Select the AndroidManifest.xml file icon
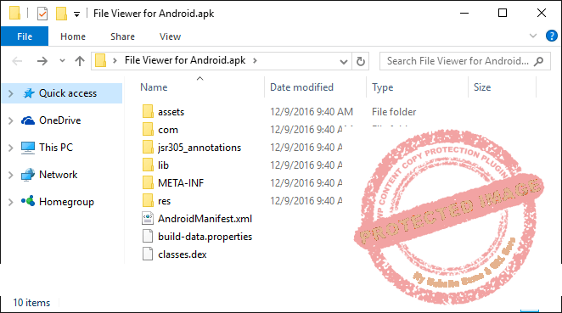562x313 pixels. (148, 219)
